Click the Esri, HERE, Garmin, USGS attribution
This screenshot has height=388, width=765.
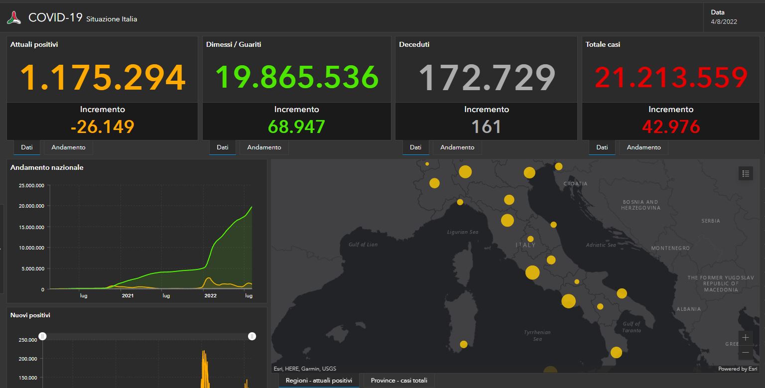[305, 369]
